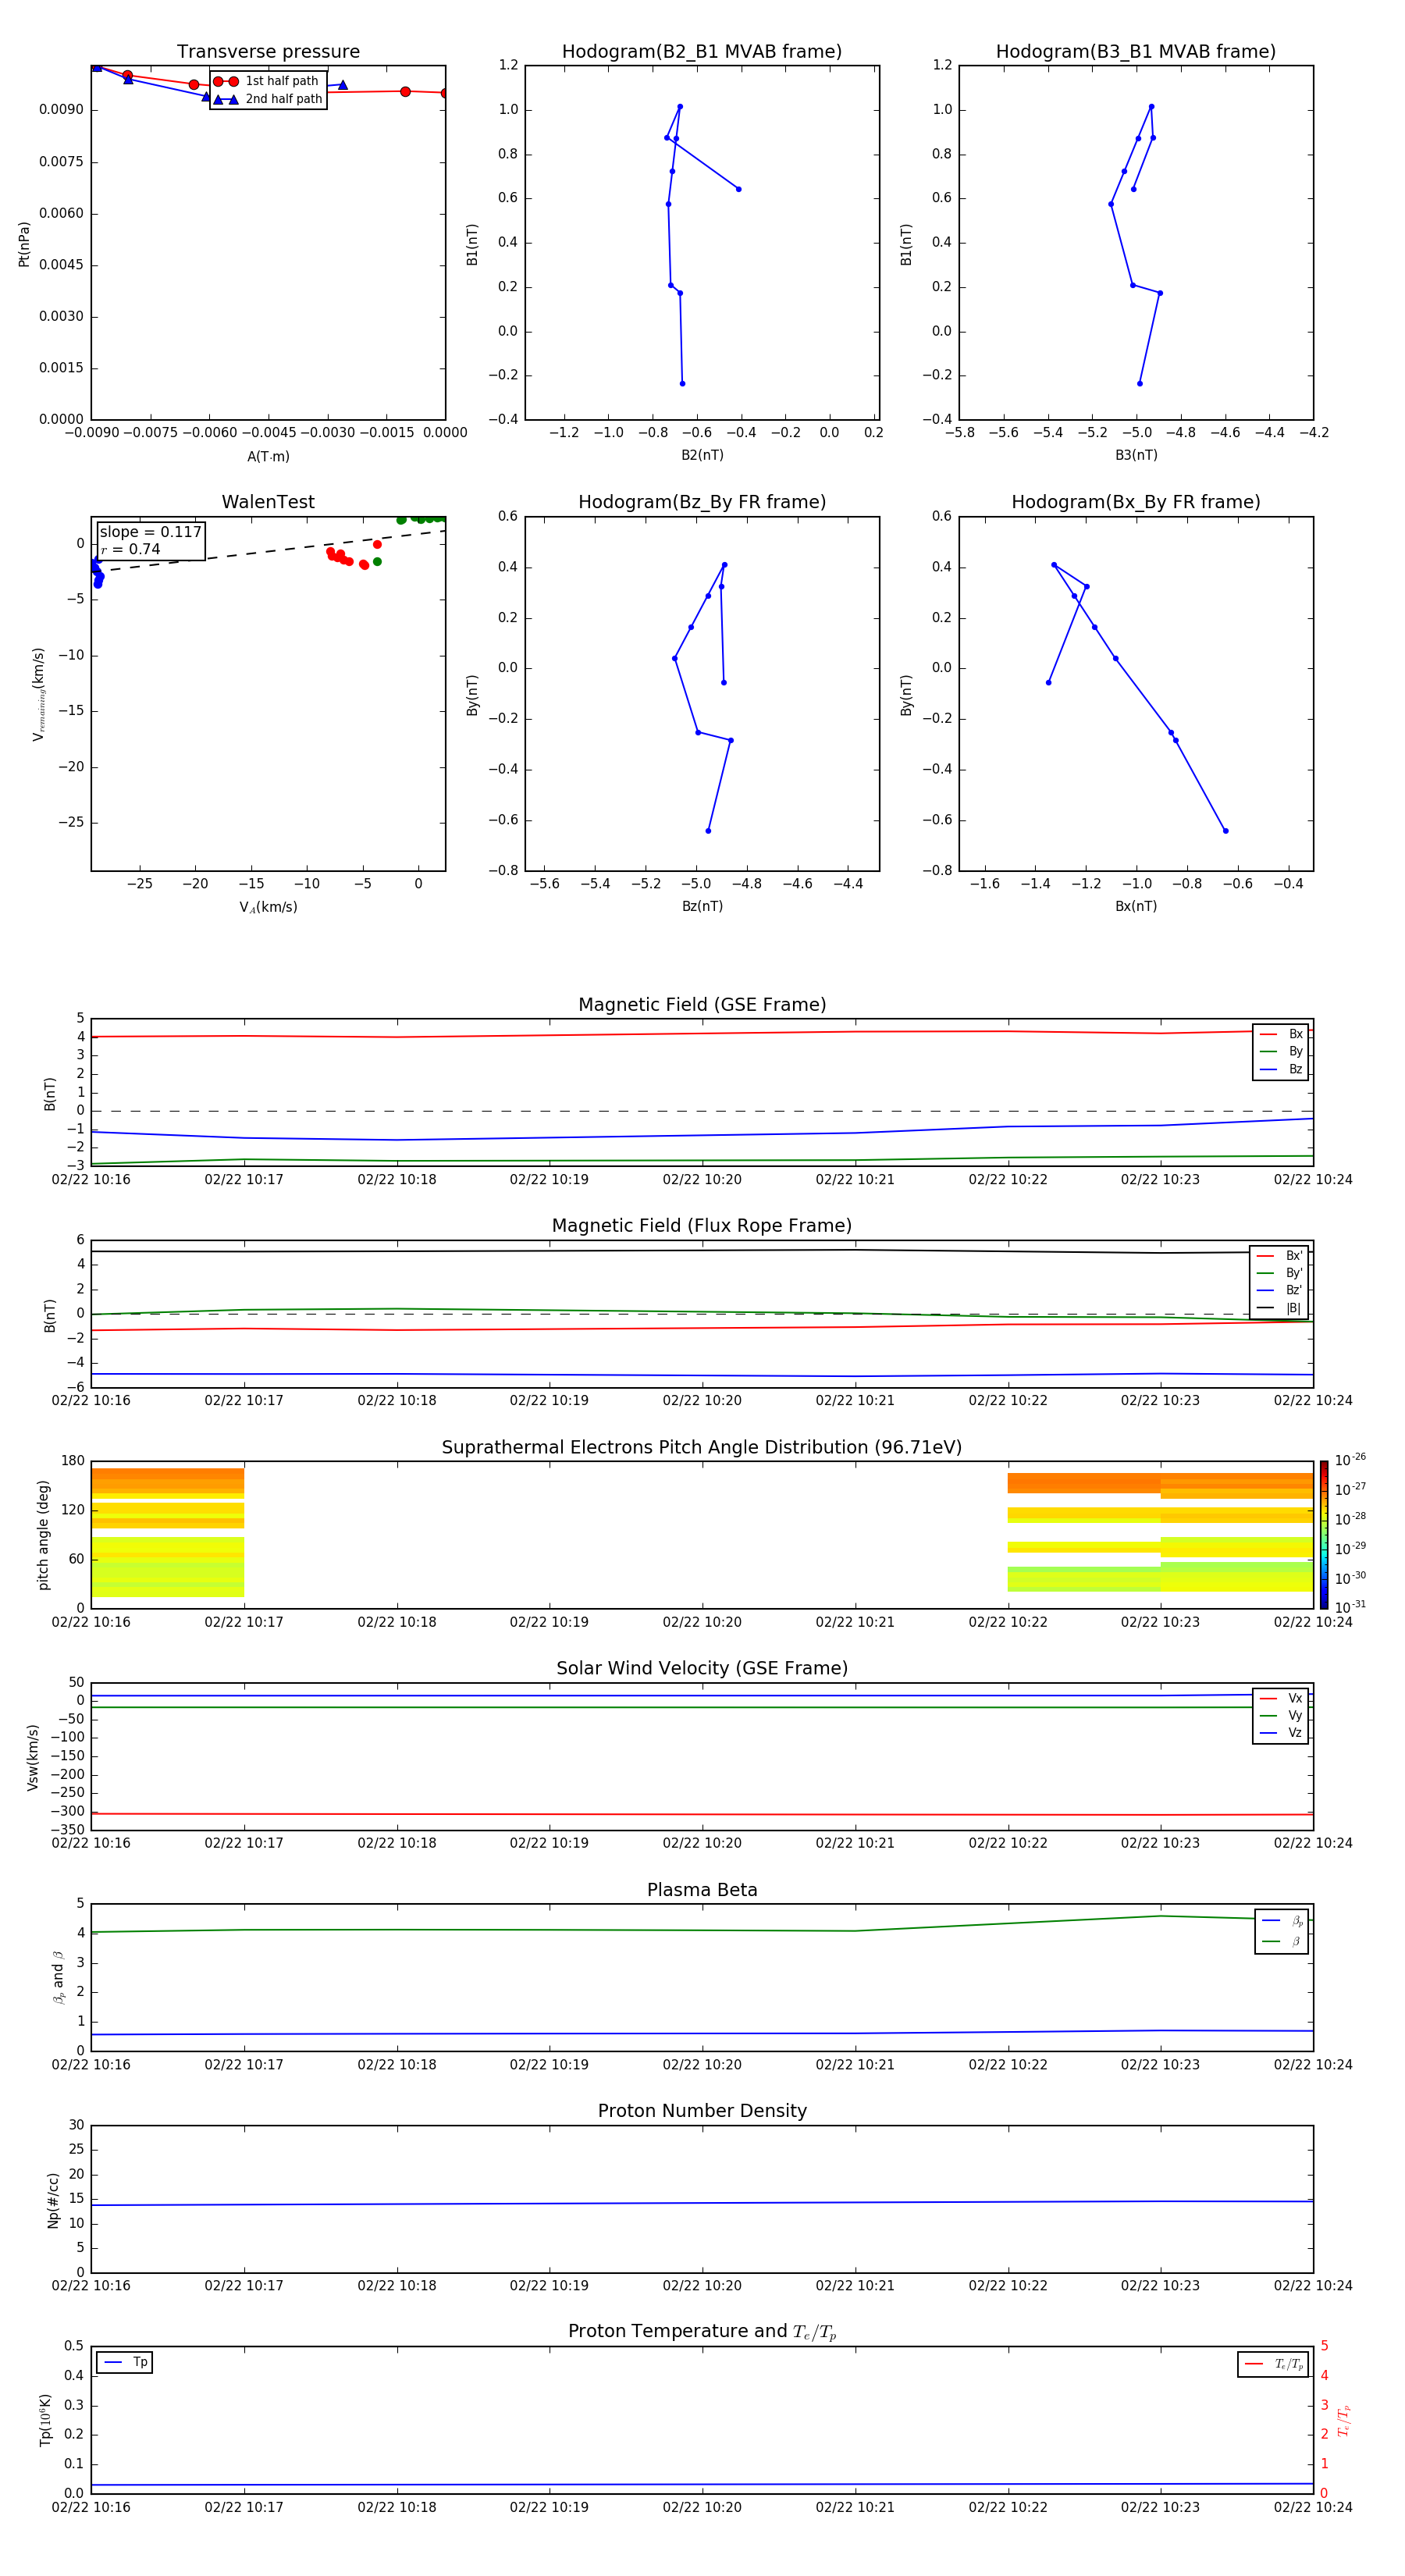Click the 'Bz(nT)' x-axis label
The width and height of the screenshot is (1405, 2576).
[x=702, y=906]
